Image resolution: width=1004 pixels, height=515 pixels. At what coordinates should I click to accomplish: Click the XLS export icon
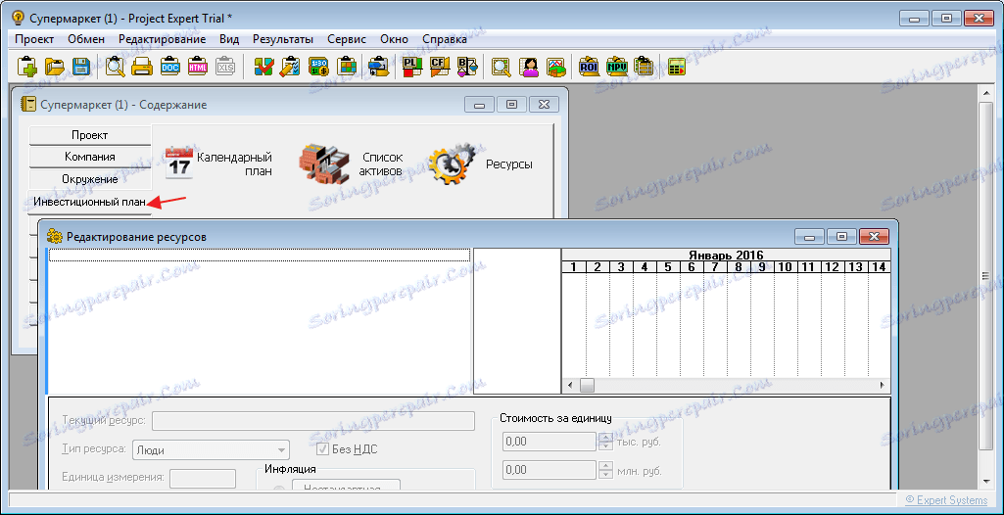click(225, 68)
